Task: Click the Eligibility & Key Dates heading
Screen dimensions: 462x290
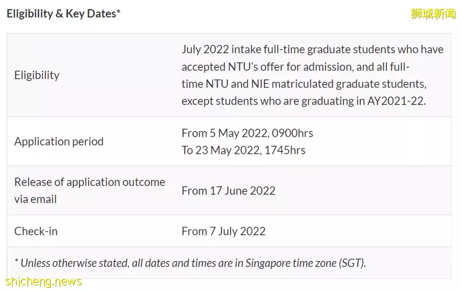Action: click(x=63, y=14)
